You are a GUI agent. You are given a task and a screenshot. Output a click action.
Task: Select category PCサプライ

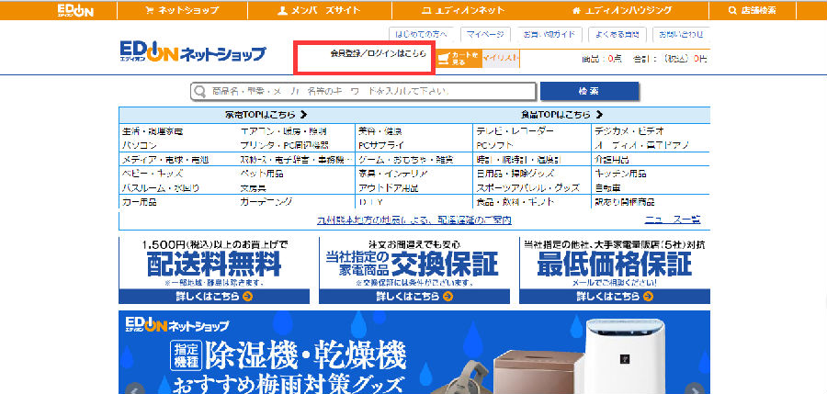point(381,145)
